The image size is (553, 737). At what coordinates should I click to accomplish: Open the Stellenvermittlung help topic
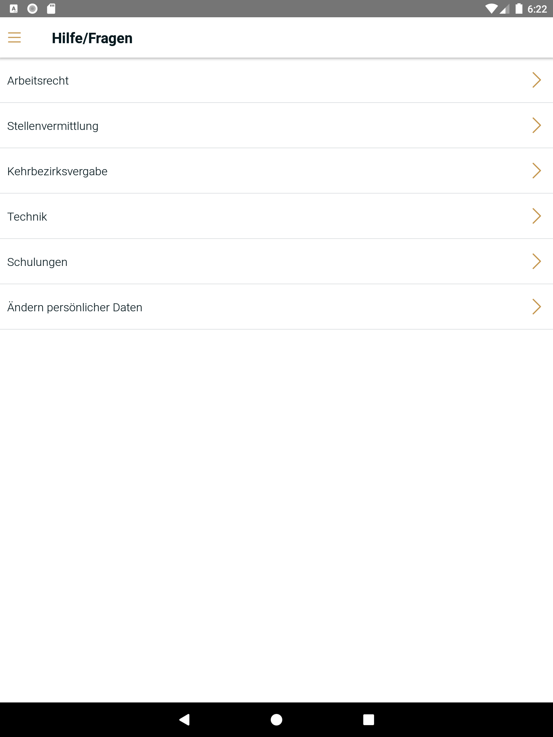(x=53, y=126)
